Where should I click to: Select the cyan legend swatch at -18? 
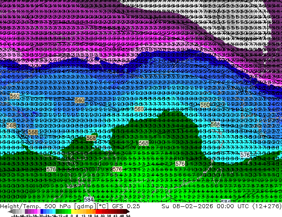click(54, 211)
